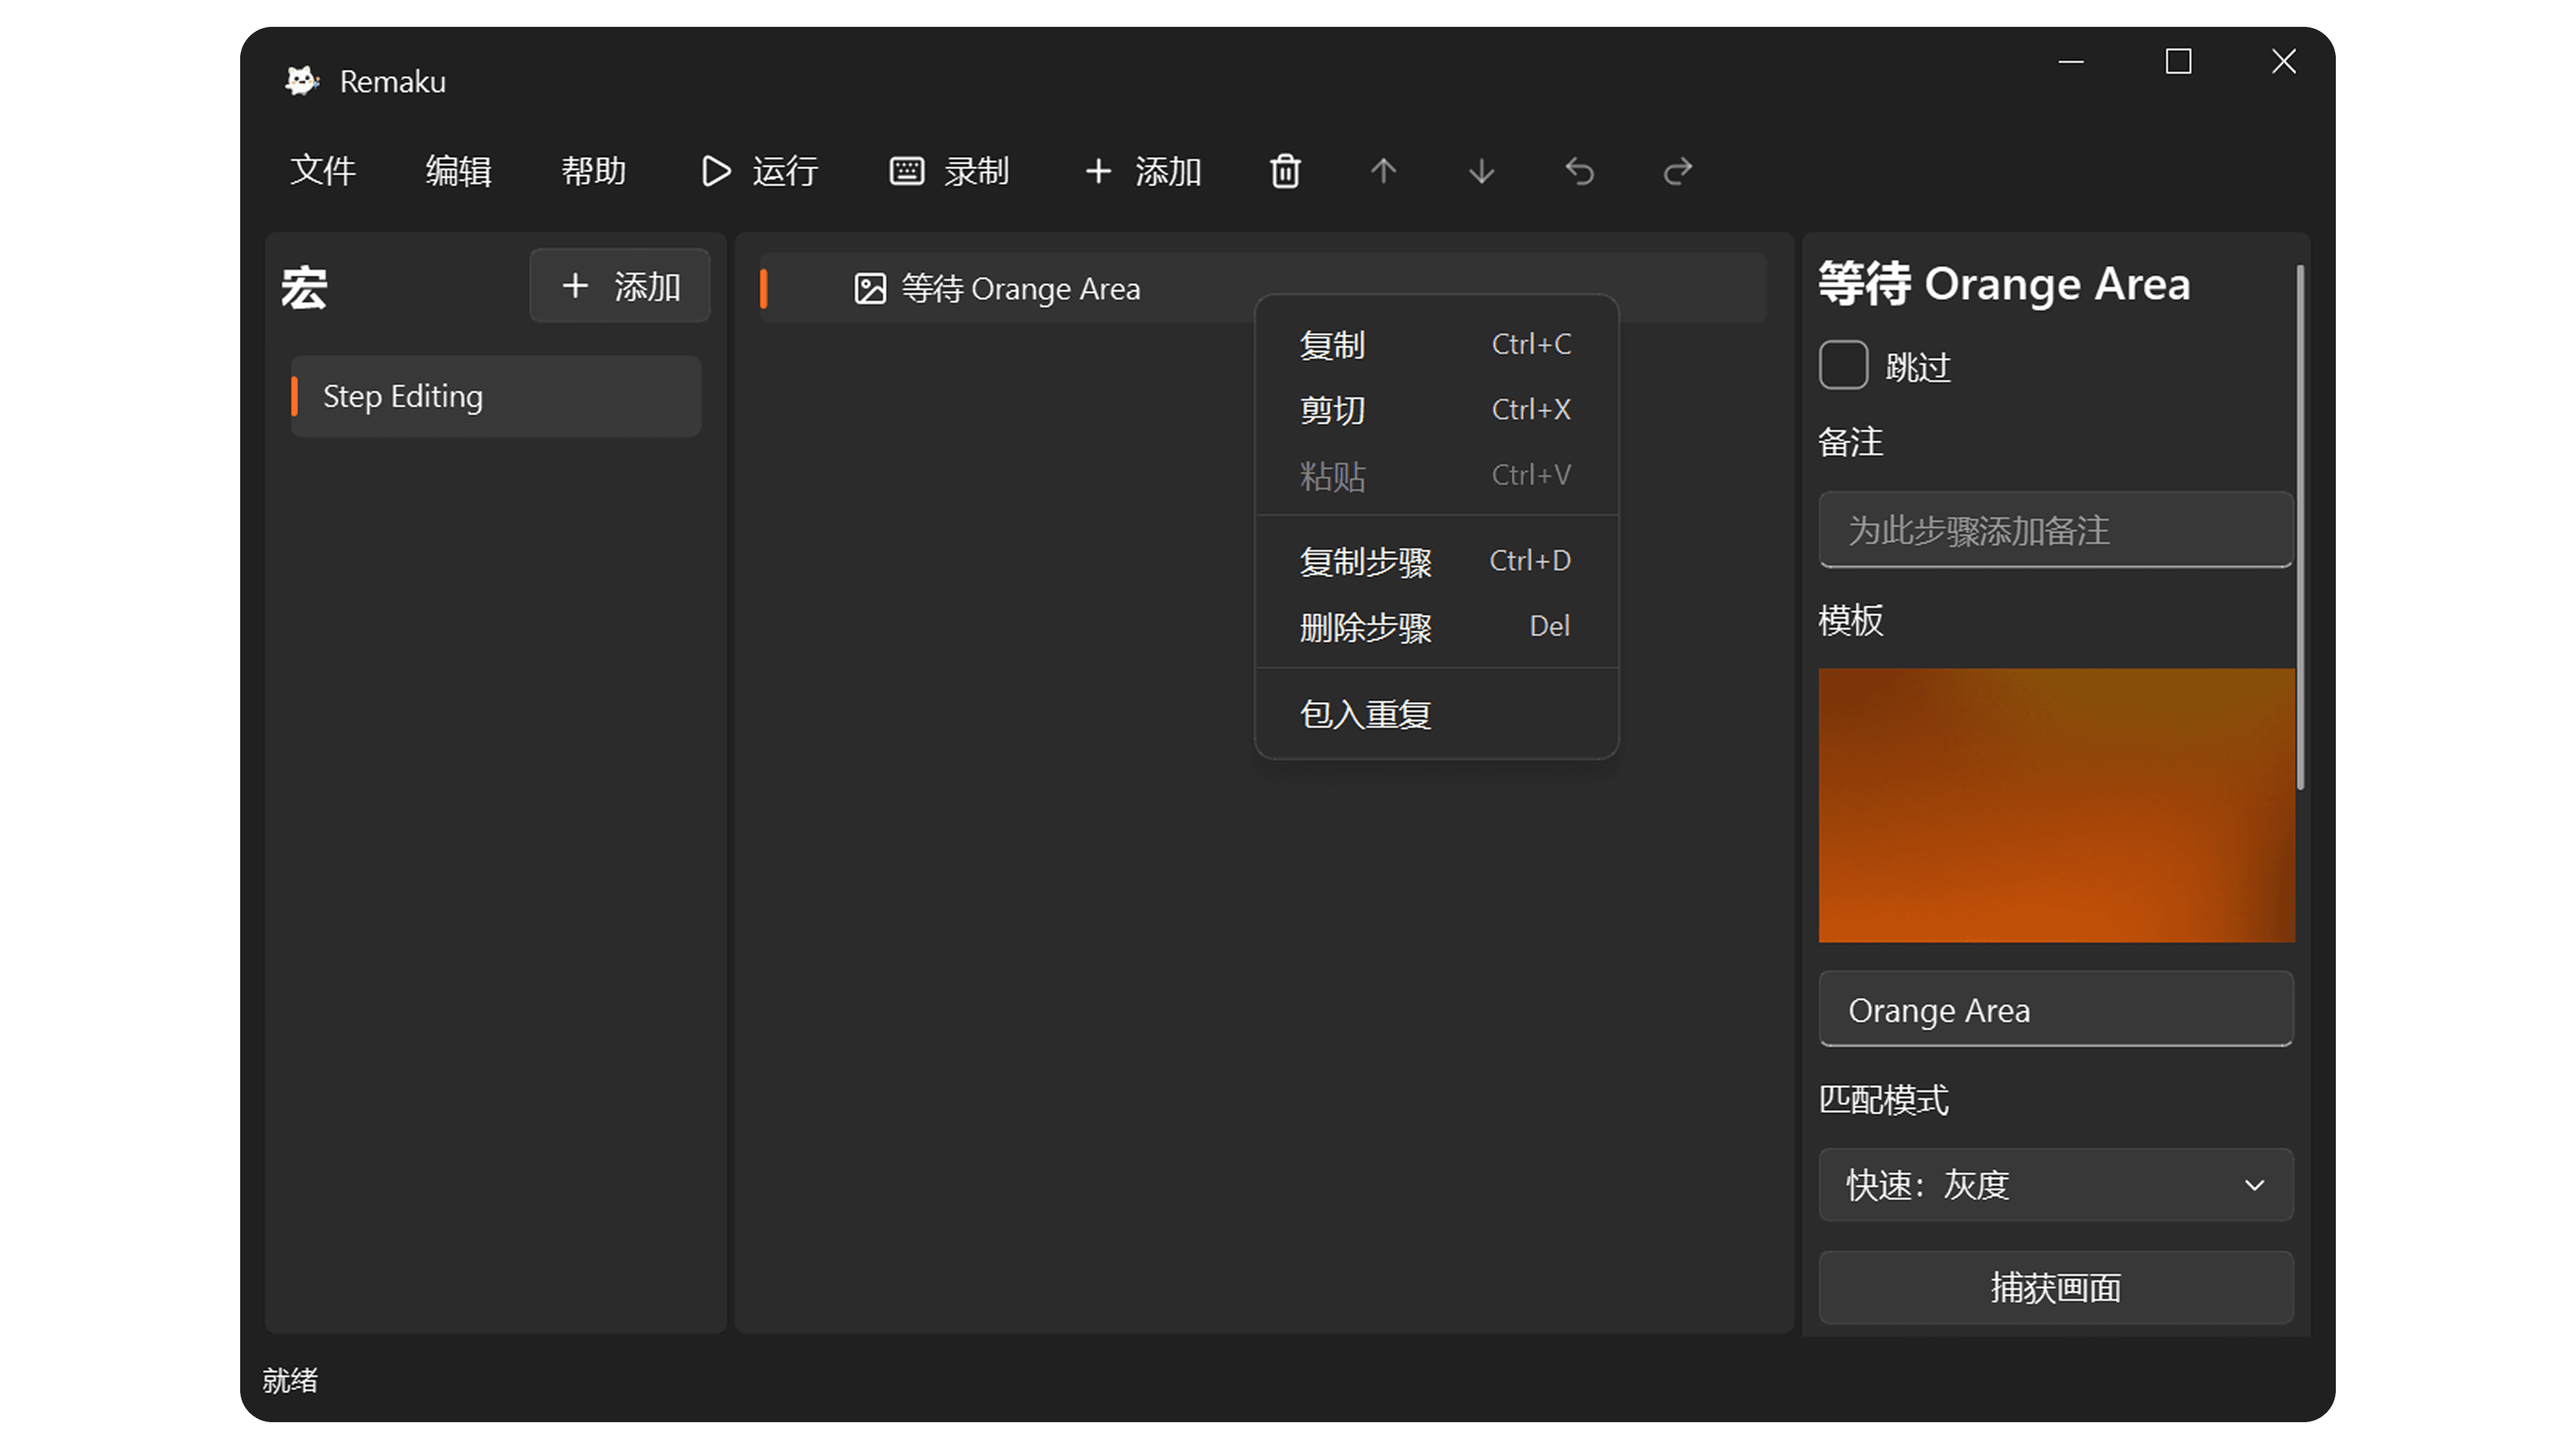Click the 备注 note input field
Viewport: 2576px width, 1449px height.
(2055, 530)
